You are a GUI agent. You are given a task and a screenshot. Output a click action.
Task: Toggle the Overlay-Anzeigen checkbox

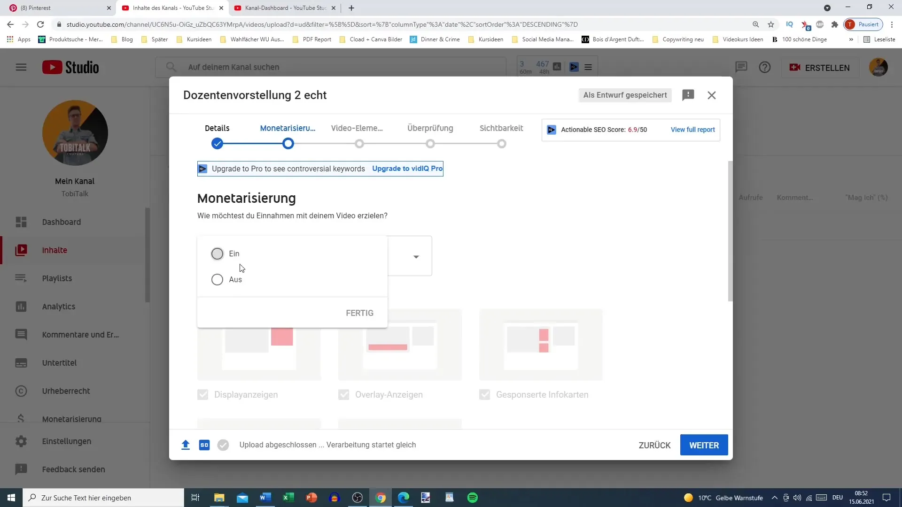coord(344,394)
